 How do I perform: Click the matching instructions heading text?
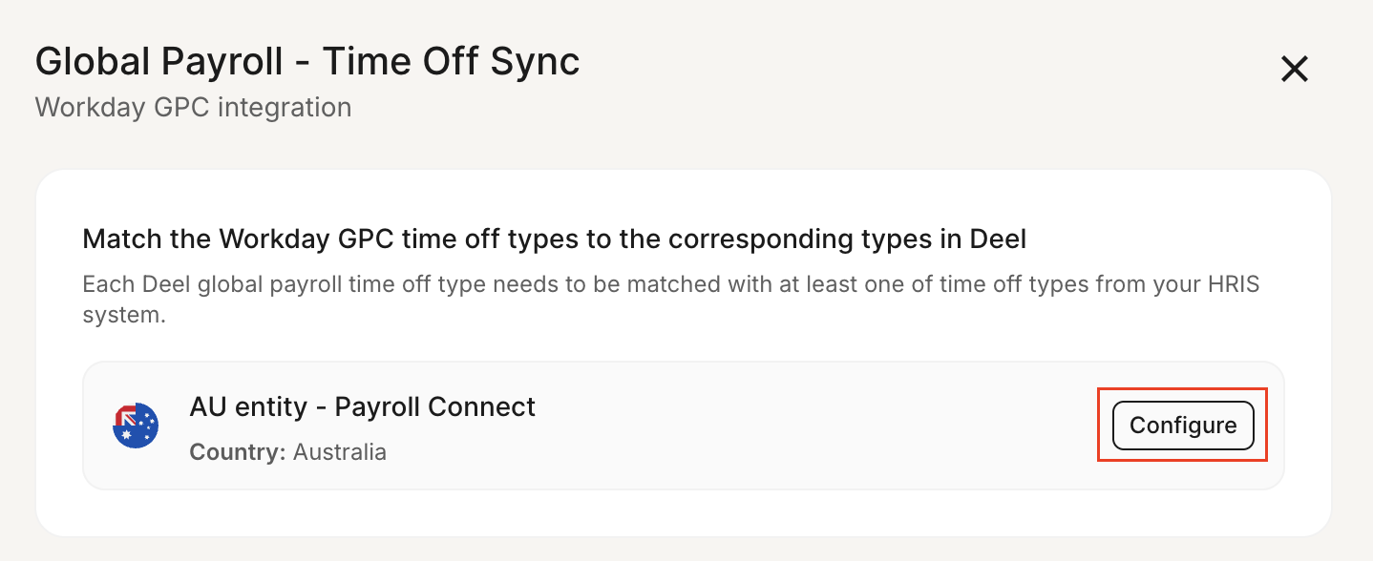pyautogui.click(x=555, y=239)
